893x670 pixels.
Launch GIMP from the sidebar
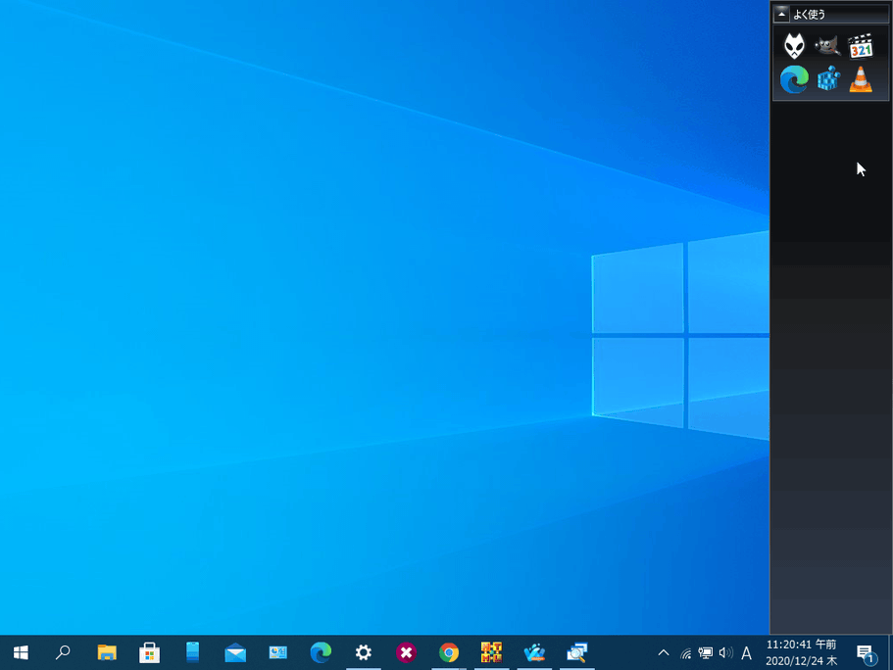click(x=827, y=46)
